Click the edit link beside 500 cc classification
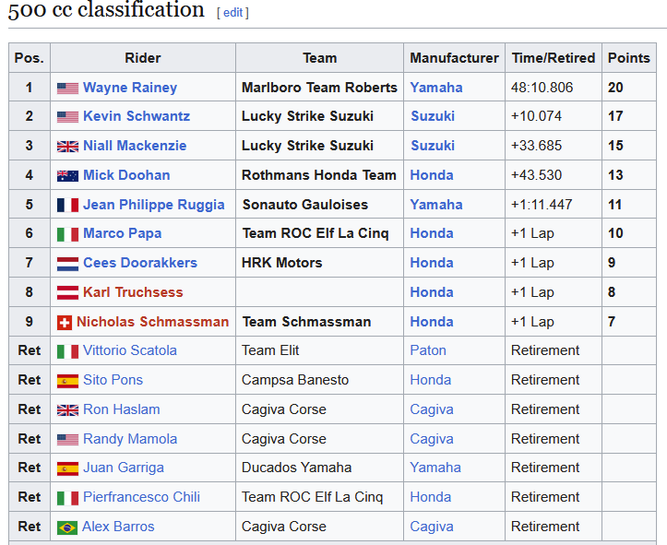Screen dimensions: 667x545 232,13
